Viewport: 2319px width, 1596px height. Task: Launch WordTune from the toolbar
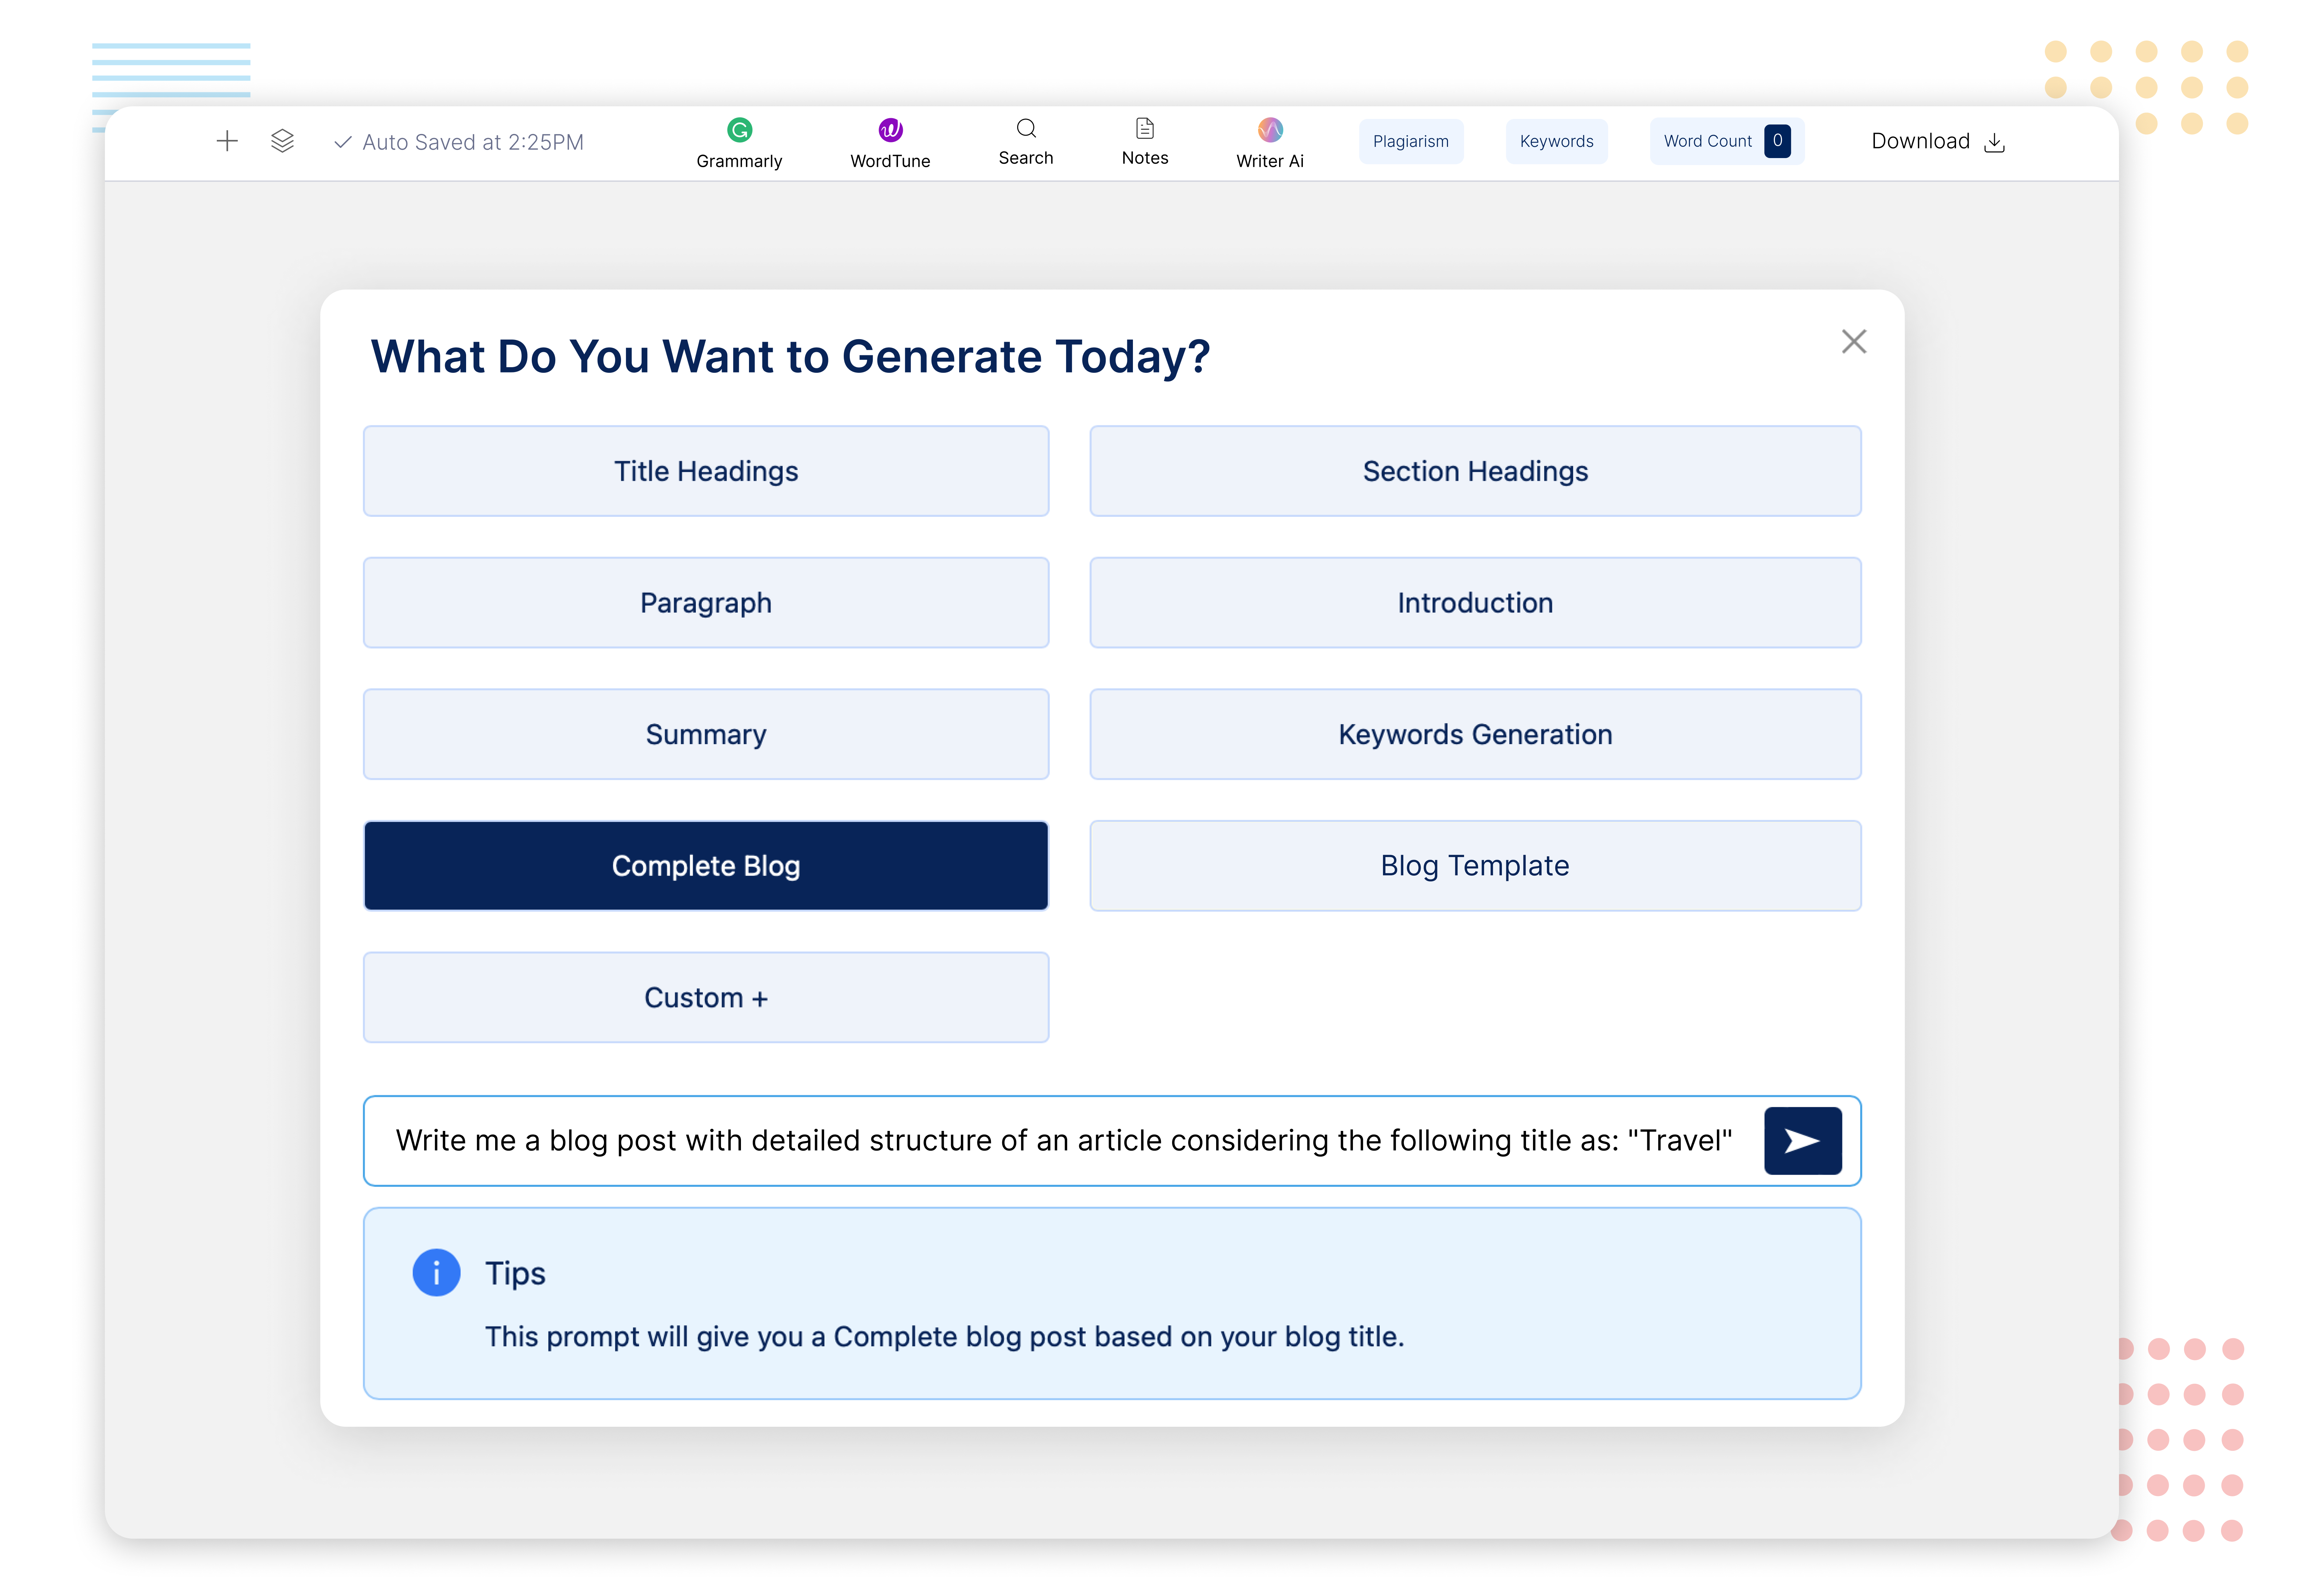(890, 143)
